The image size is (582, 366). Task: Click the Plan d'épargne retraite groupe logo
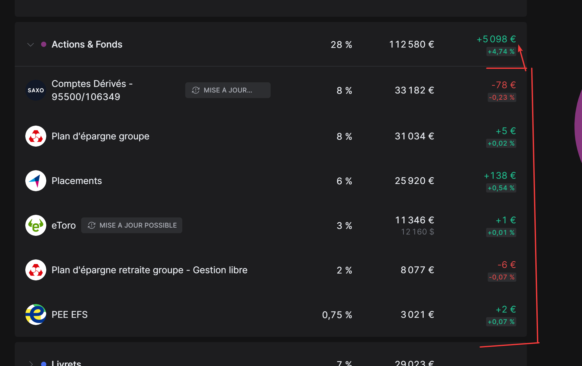(x=36, y=270)
